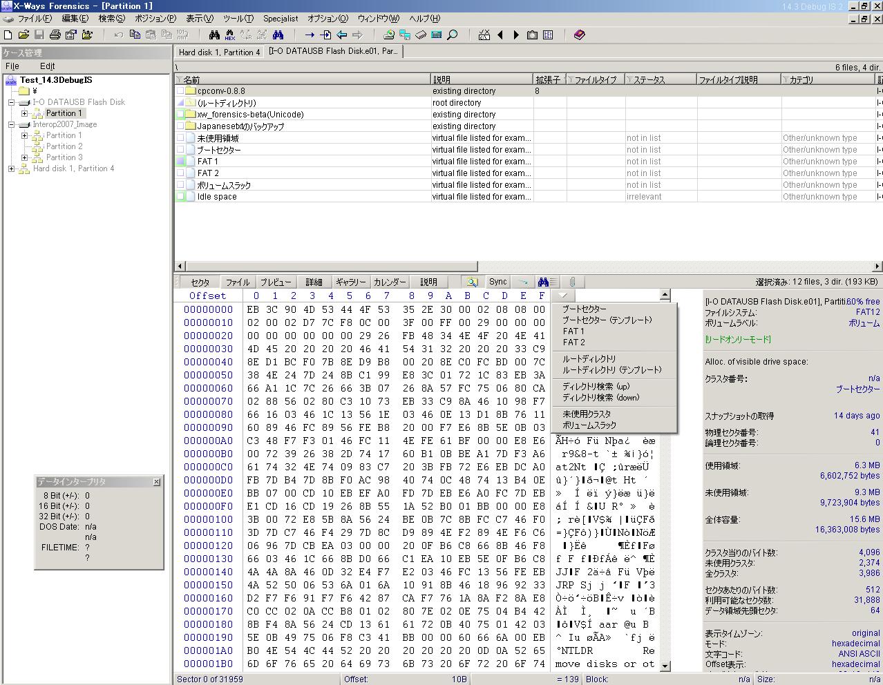Collapse the Interop2007_Image tree node
The width and height of the screenshot is (883, 685).
click(12, 124)
